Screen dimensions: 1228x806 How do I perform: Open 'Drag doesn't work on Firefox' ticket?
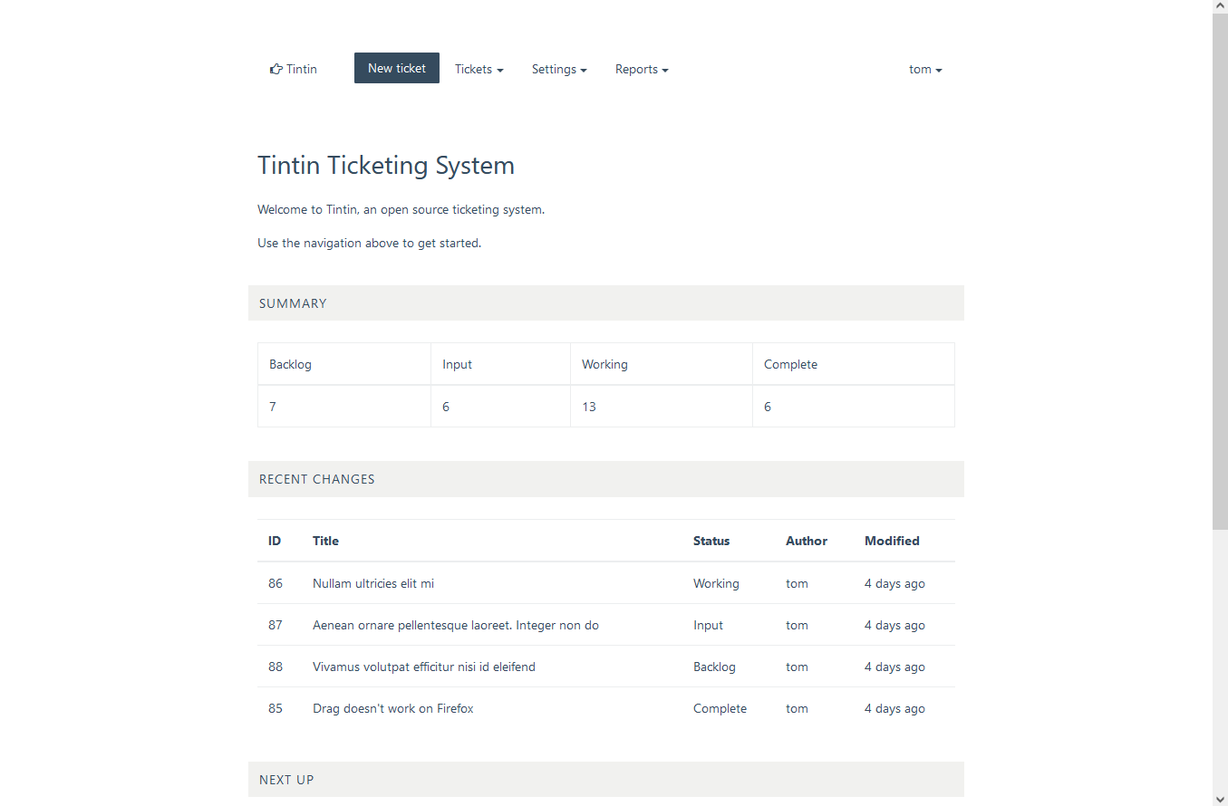(x=392, y=709)
